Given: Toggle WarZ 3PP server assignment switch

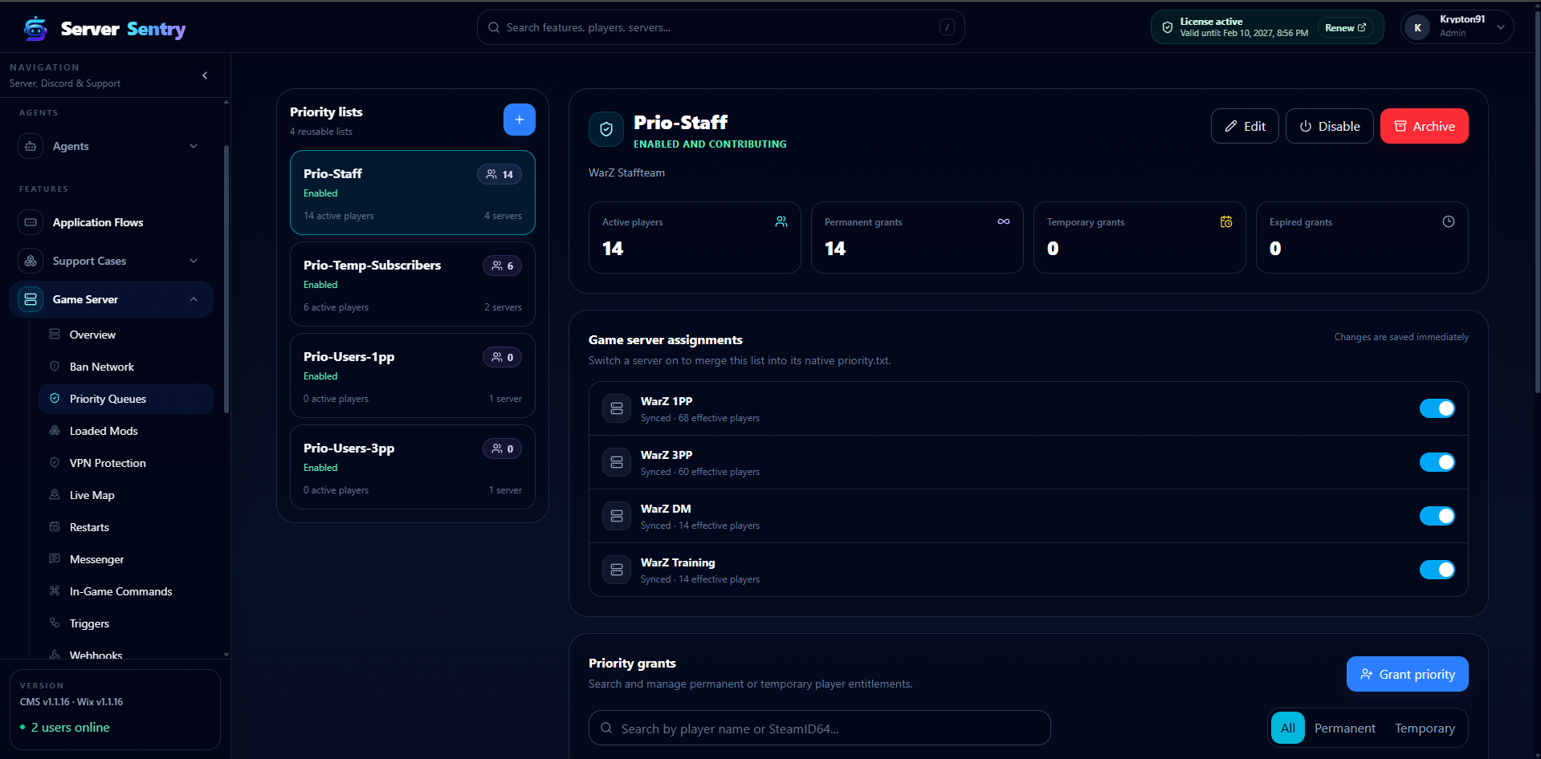Looking at the screenshot, I should pyautogui.click(x=1437, y=462).
